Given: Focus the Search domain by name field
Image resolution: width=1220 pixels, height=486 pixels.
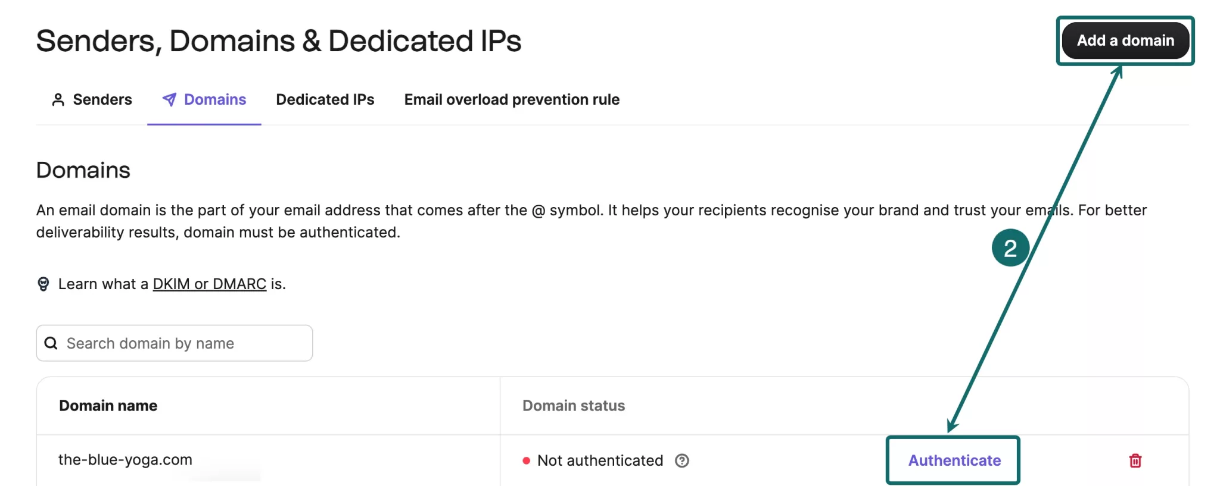Looking at the screenshot, I should 185,343.
